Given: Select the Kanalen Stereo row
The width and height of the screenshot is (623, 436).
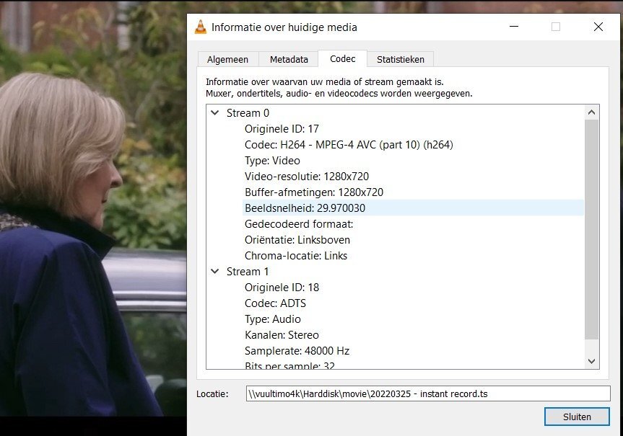Looking at the screenshot, I should point(282,335).
